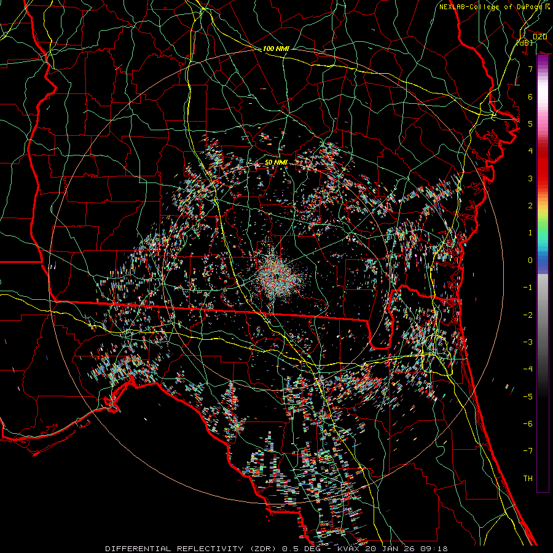Click the dense radar clutter at the center
The width and height of the screenshot is (553, 553).
(275, 272)
